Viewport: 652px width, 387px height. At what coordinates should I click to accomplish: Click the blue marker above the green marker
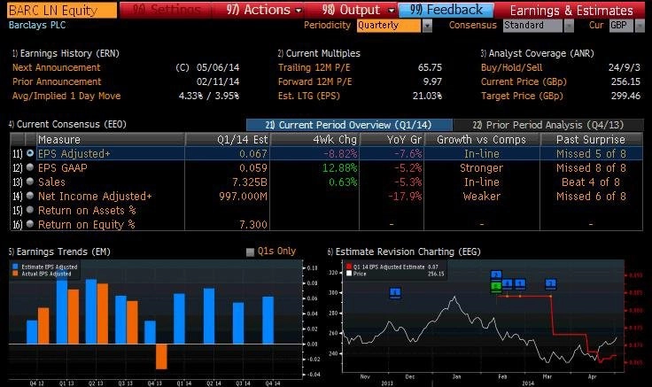click(x=496, y=275)
